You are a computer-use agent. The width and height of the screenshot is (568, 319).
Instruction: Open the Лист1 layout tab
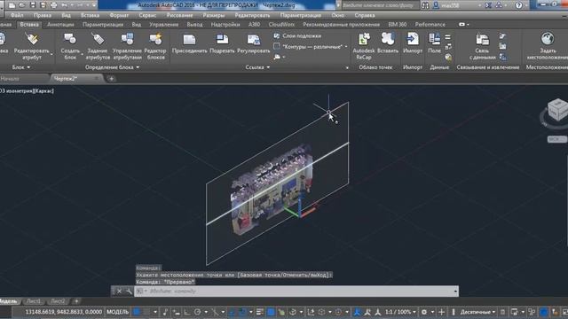click(34, 301)
